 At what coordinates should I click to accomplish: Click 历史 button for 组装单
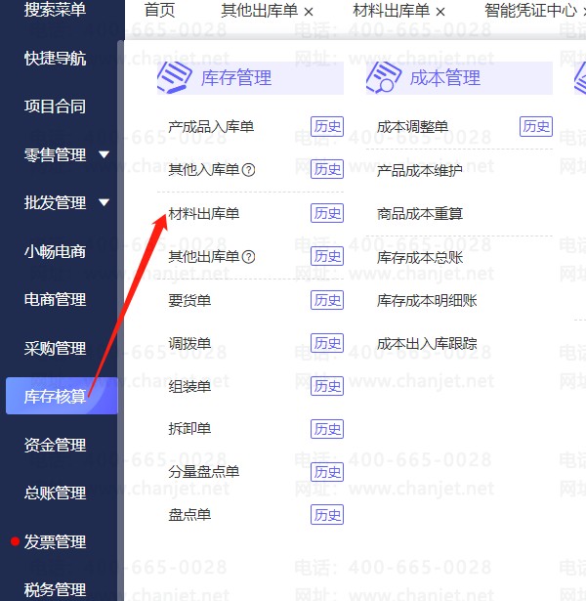click(327, 386)
